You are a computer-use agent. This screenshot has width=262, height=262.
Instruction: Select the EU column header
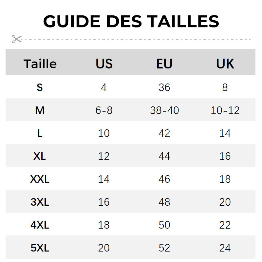(164, 64)
